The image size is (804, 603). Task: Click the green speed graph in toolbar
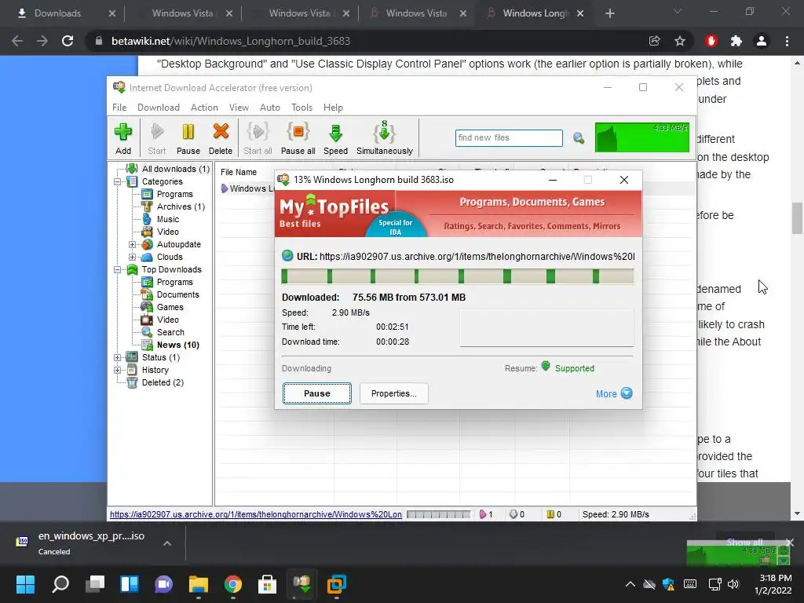click(x=642, y=137)
